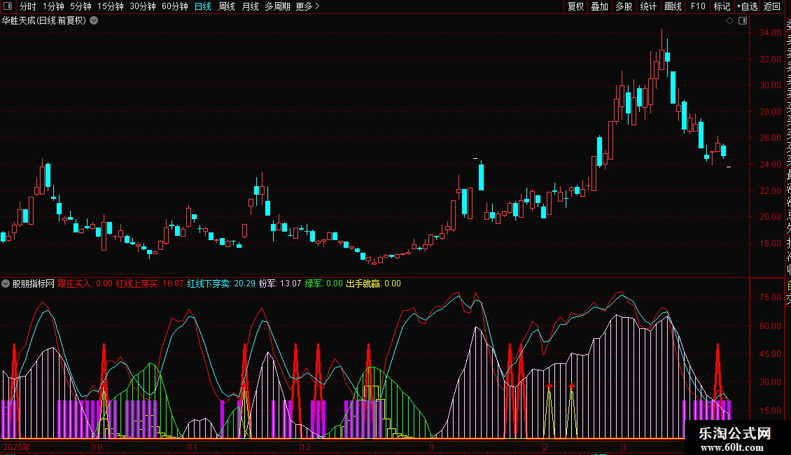This screenshot has height=455, width=791.
Task: Switch to the 5分钟 period tab
Action: point(80,6)
